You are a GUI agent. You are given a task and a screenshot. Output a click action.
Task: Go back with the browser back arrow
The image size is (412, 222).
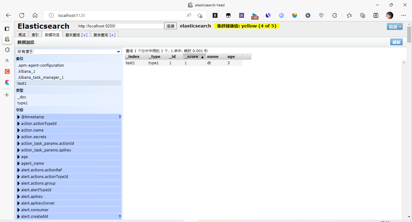(x=8, y=15)
